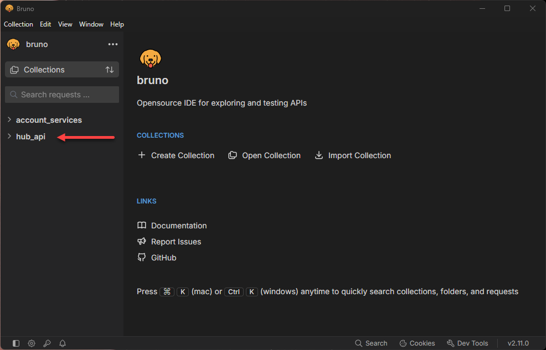Click Import Collection
This screenshot has width=546, height=350.
[353, 155]
